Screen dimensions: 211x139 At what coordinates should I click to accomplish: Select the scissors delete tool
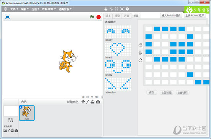click(x=111, y=9)
